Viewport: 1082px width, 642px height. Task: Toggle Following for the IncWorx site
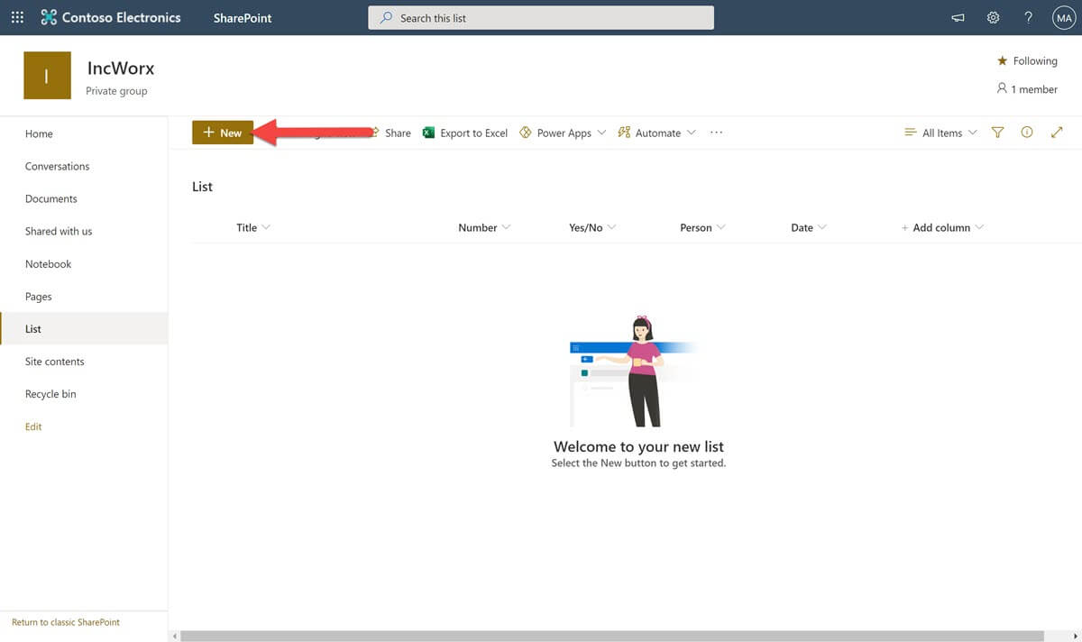click(x=1027, y=60)
